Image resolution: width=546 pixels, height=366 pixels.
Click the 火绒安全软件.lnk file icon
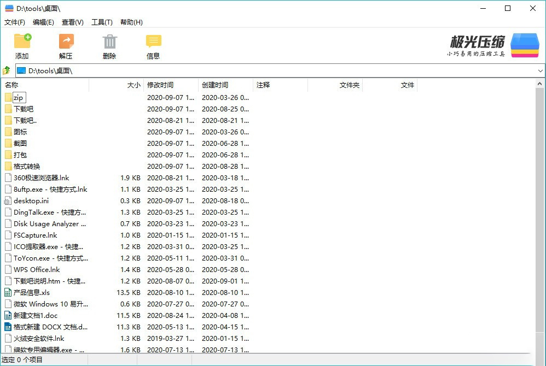click(8, 339)
